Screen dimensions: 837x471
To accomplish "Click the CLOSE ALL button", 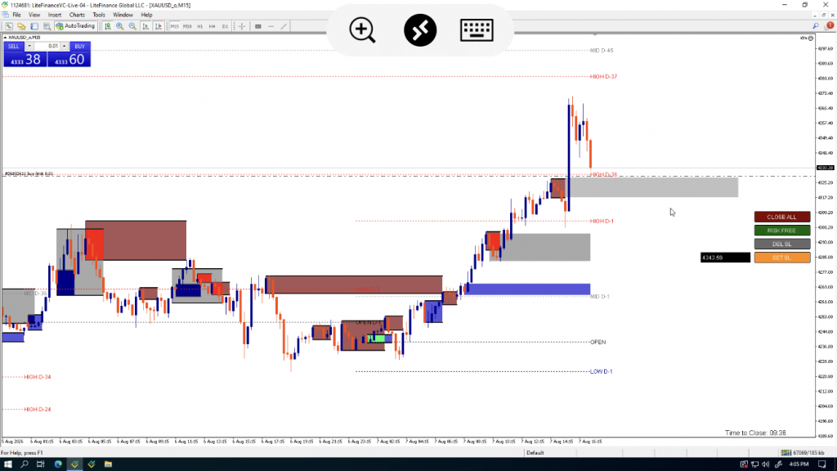I will tap(782, 217).
